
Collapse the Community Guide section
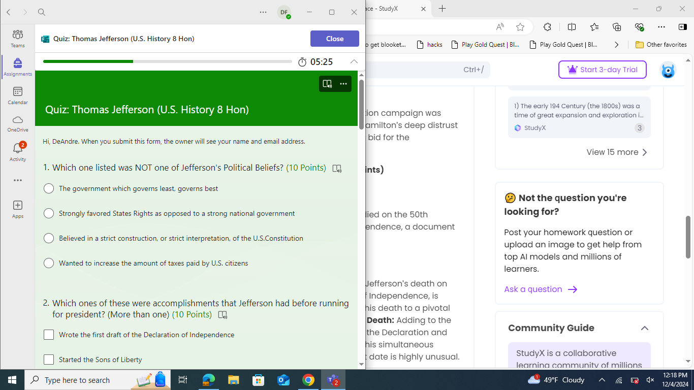[x=644, y=328]
